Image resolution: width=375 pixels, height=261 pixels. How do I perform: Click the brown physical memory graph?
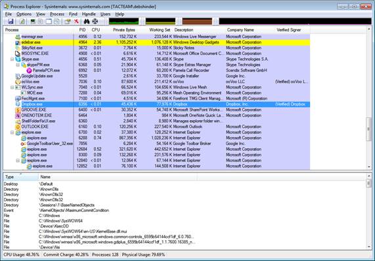click(x=197, y=22)
